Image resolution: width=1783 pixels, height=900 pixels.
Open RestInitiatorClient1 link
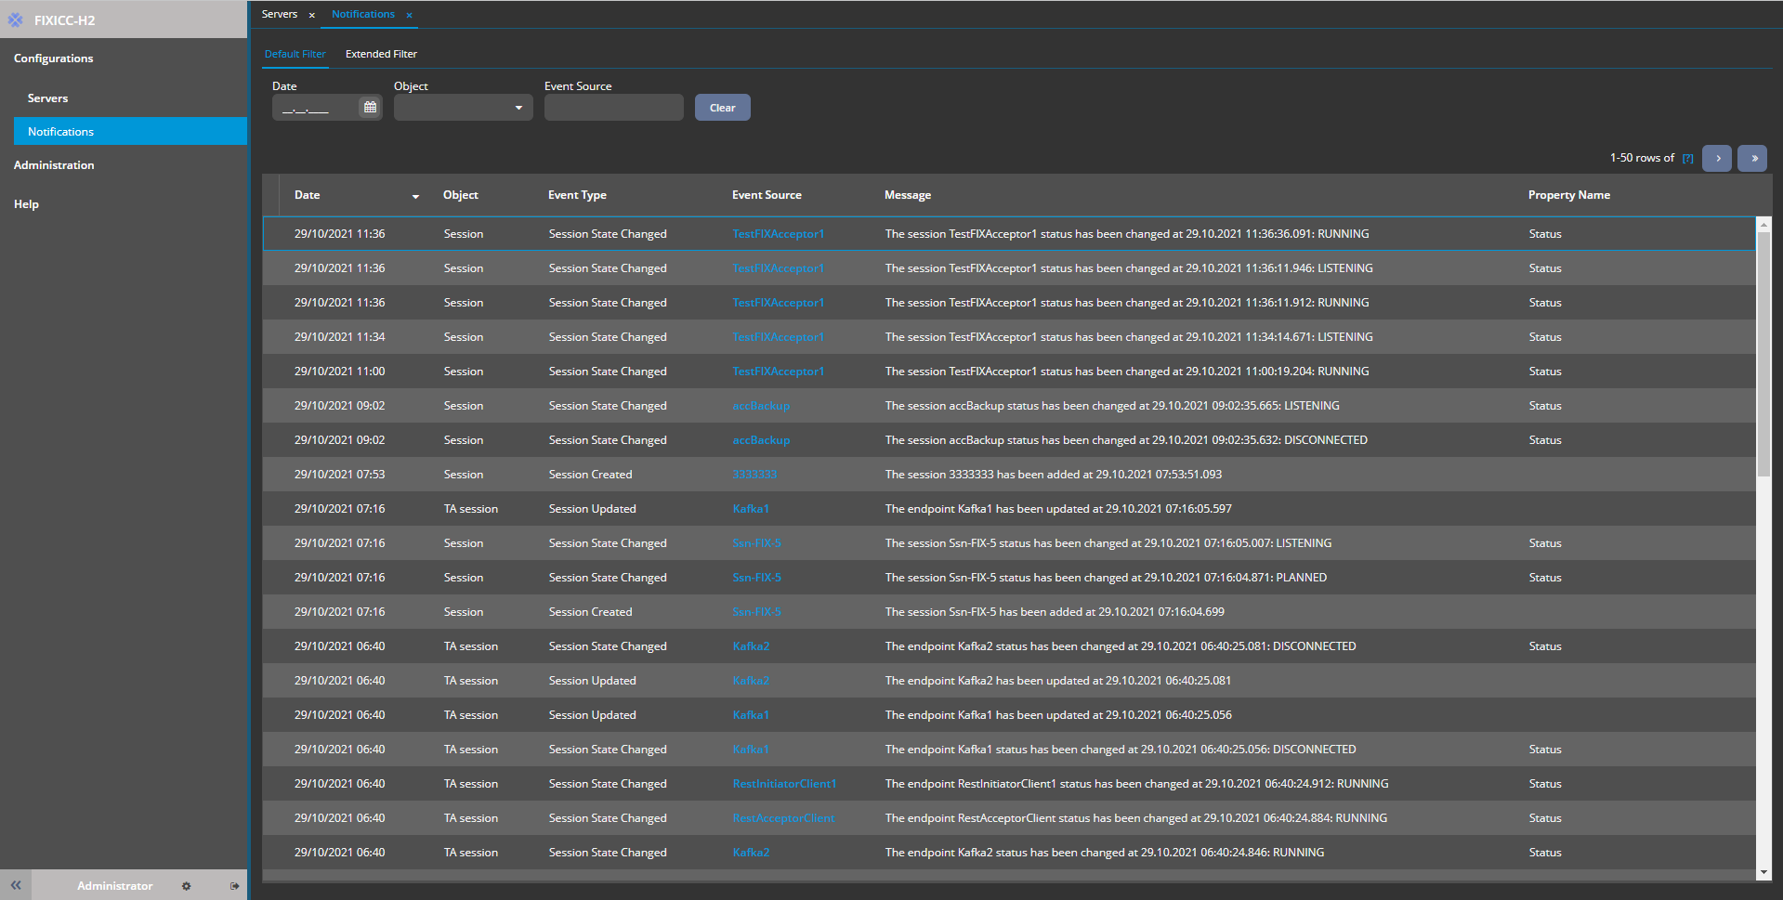[x=784, y=784]
